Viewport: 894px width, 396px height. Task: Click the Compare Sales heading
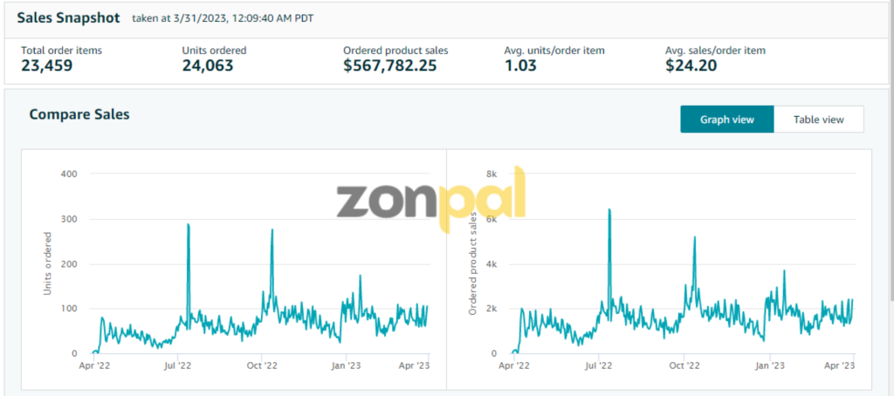coord(79,114)
